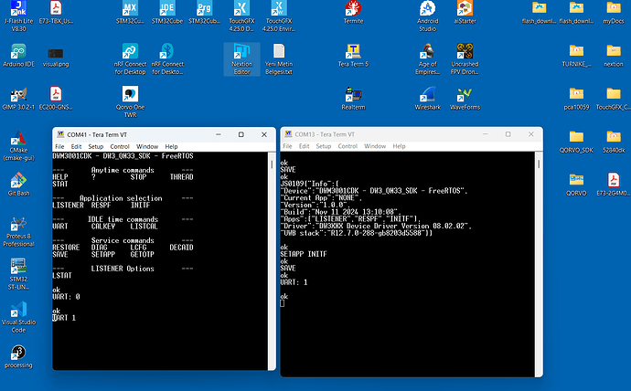Image resolution: width=631 pixels, height=391 pixels.
Task: Click the COM41 terminal text area
Action: coord(160,260)
